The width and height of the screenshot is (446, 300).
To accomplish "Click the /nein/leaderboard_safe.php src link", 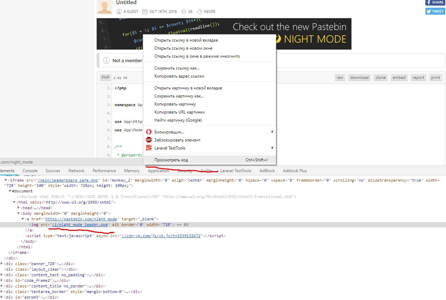I will click(x=68, y=180).
